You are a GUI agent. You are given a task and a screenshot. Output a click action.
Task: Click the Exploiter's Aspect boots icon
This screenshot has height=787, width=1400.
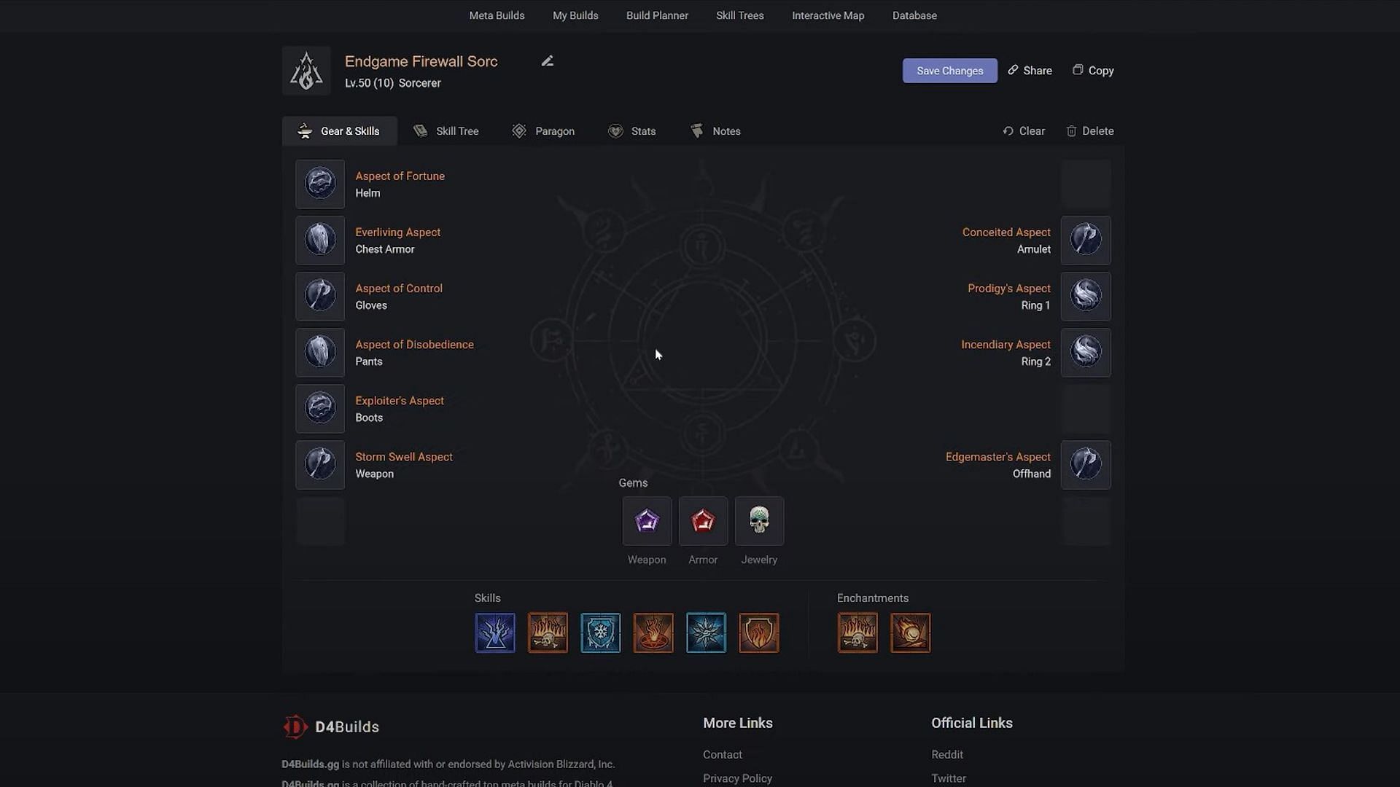(319, 408)
